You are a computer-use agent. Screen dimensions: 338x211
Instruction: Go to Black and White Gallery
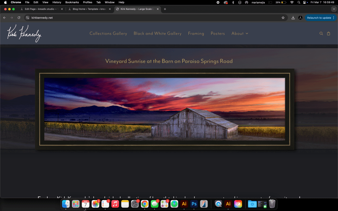pyautogui.click(x=157, y=34)
